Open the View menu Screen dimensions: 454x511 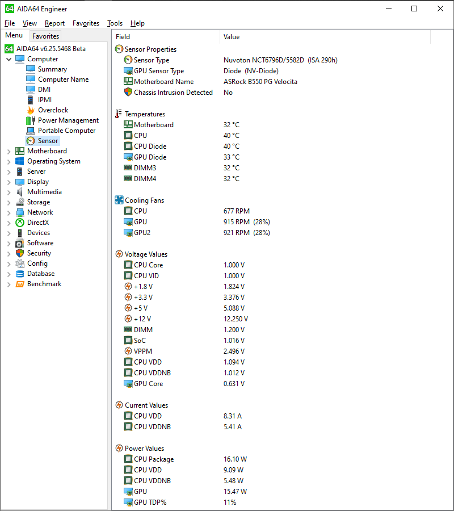[x=30, y=23]
